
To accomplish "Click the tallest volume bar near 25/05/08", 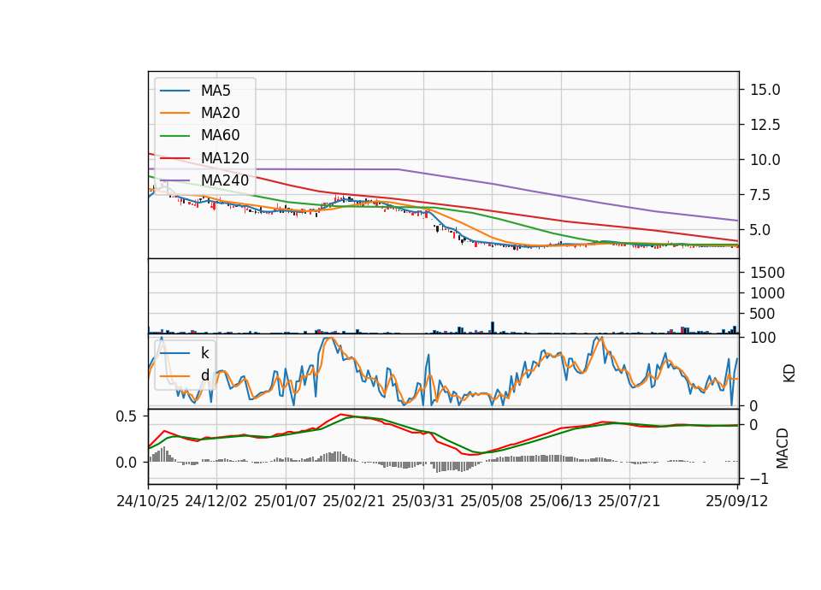I will tap(493, 327).
